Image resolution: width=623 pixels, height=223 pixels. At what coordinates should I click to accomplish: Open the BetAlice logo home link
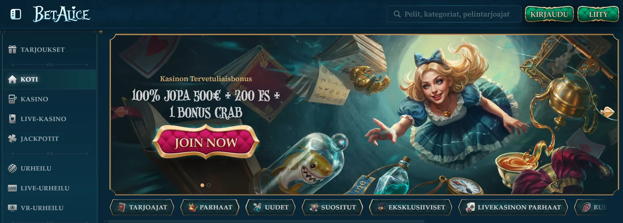point(61,14)
